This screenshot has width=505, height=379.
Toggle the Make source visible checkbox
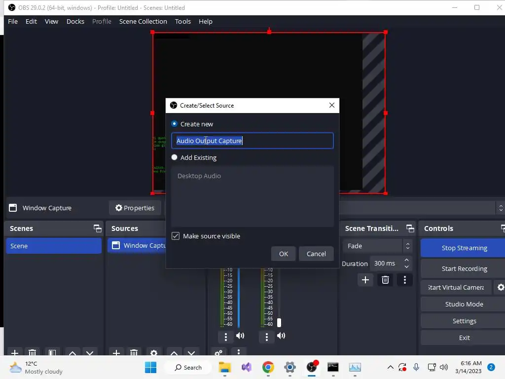(x=176, y=236)
